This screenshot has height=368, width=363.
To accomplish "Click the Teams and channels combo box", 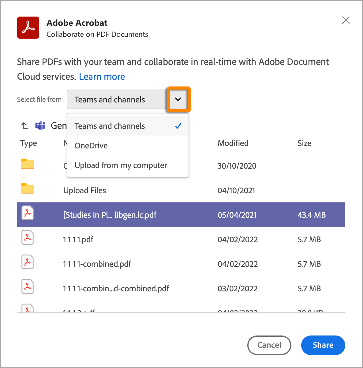I will (116, 99).
